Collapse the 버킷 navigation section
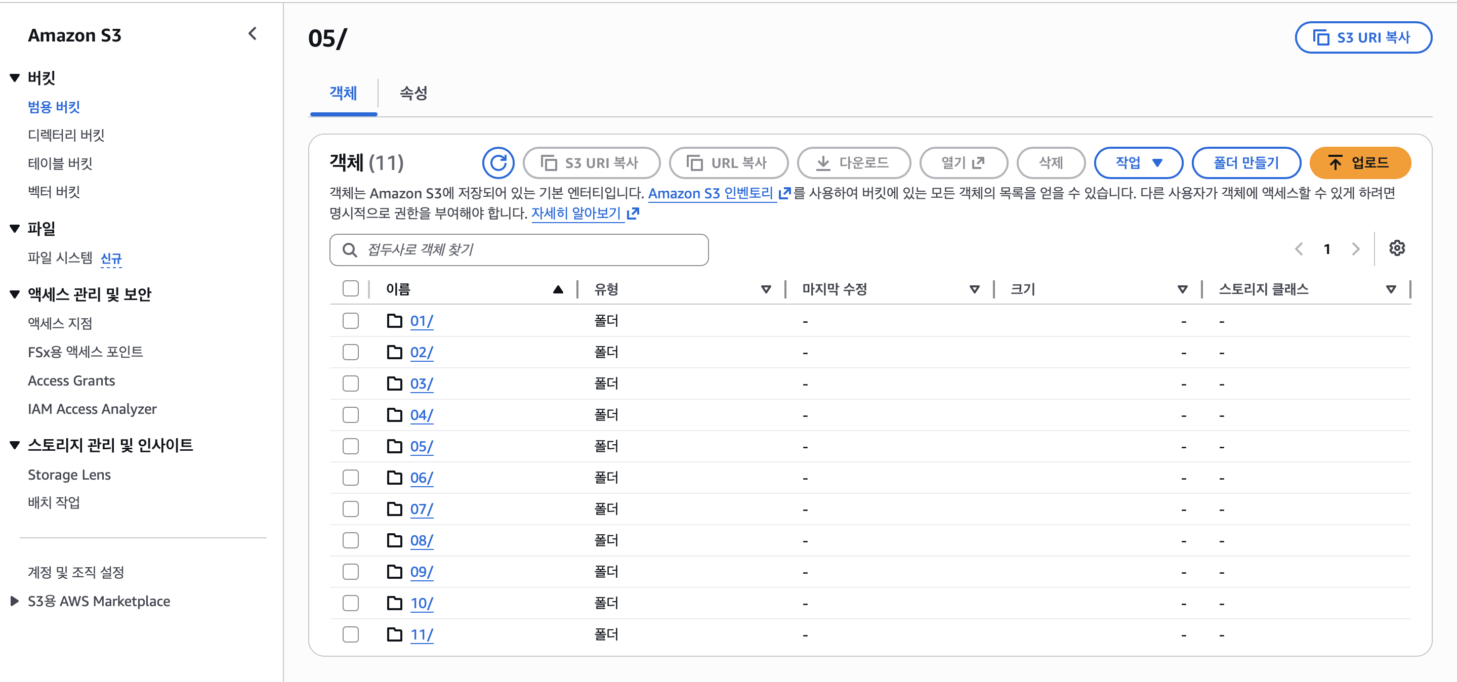The width and height of the screenshot is (1457, 682). coord(15,78)
